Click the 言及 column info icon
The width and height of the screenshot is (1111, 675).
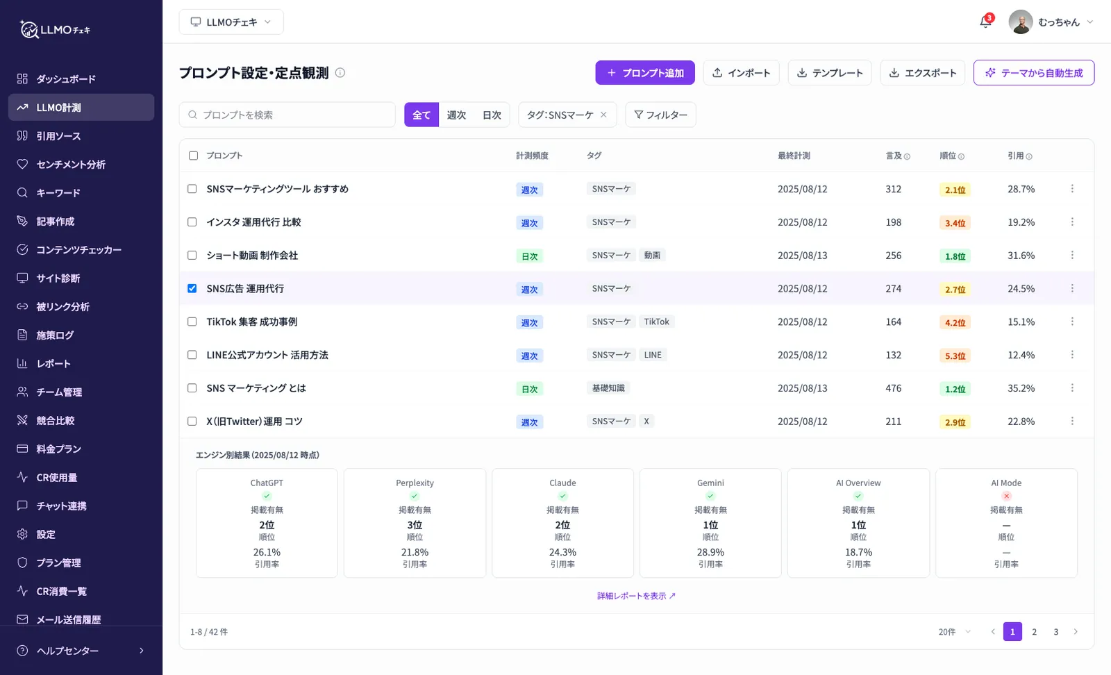[907, 156]
